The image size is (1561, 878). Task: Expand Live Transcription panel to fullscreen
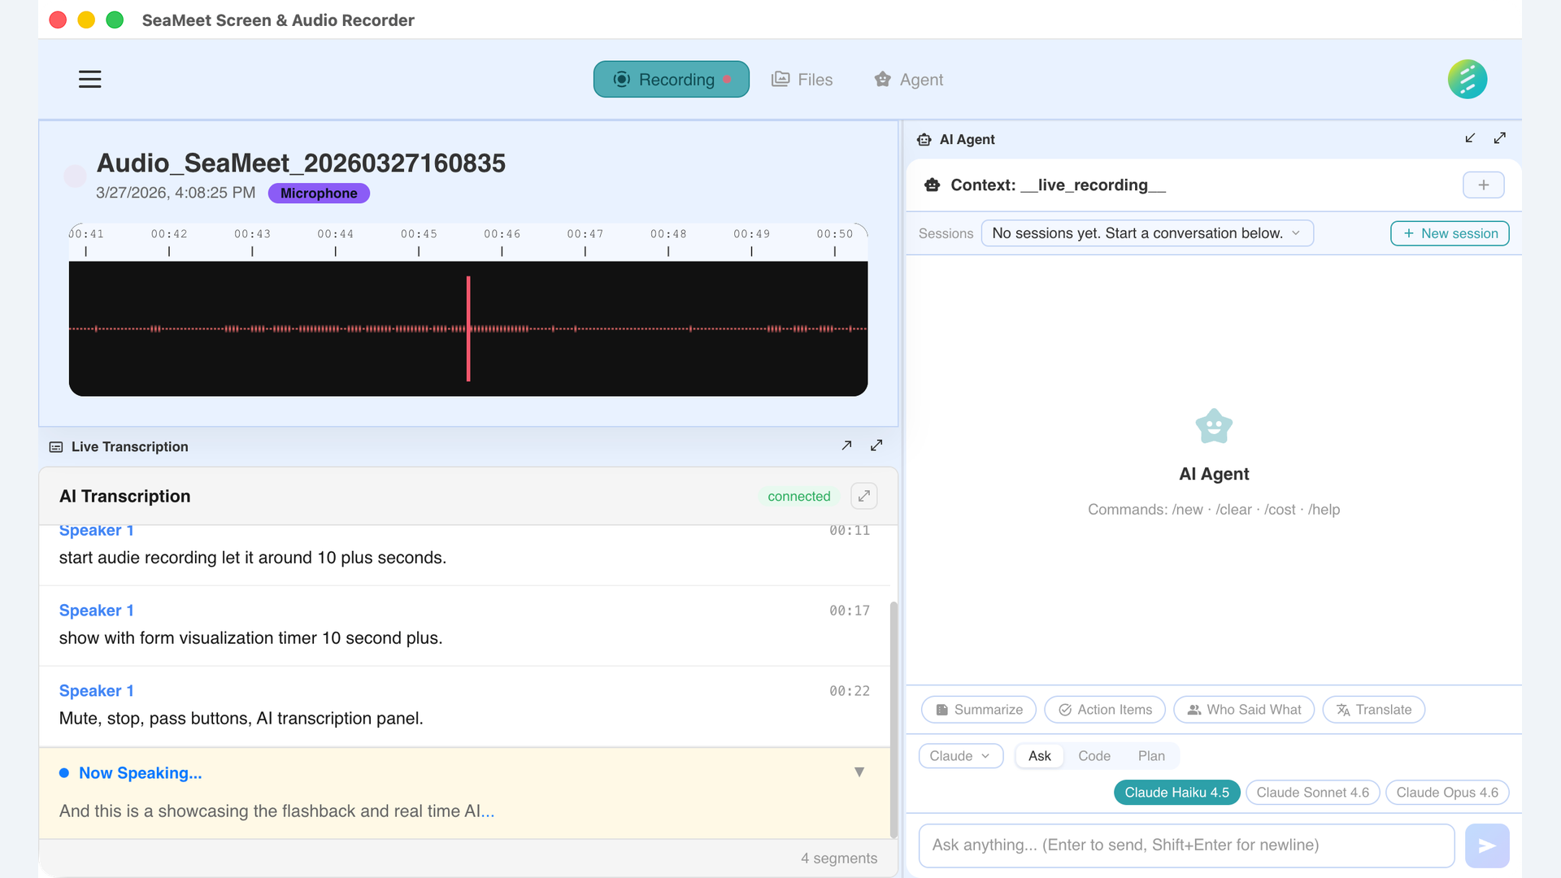pyautogui.click(x=876, y=446)
